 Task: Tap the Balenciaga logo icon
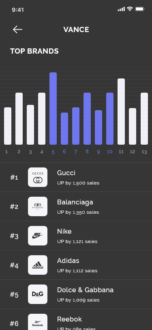tap(38, 206)
